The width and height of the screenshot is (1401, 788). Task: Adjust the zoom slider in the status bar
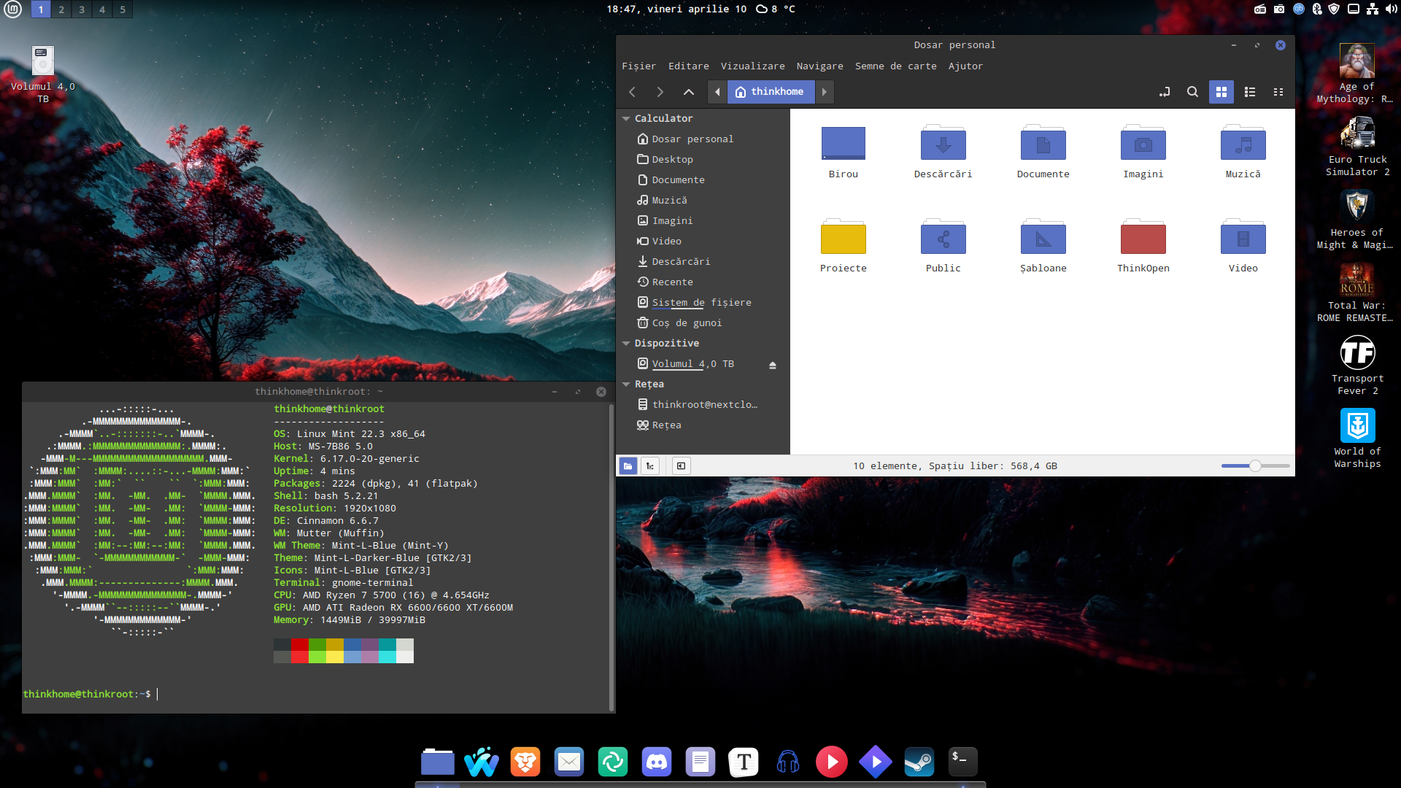tap(1254, 465)
